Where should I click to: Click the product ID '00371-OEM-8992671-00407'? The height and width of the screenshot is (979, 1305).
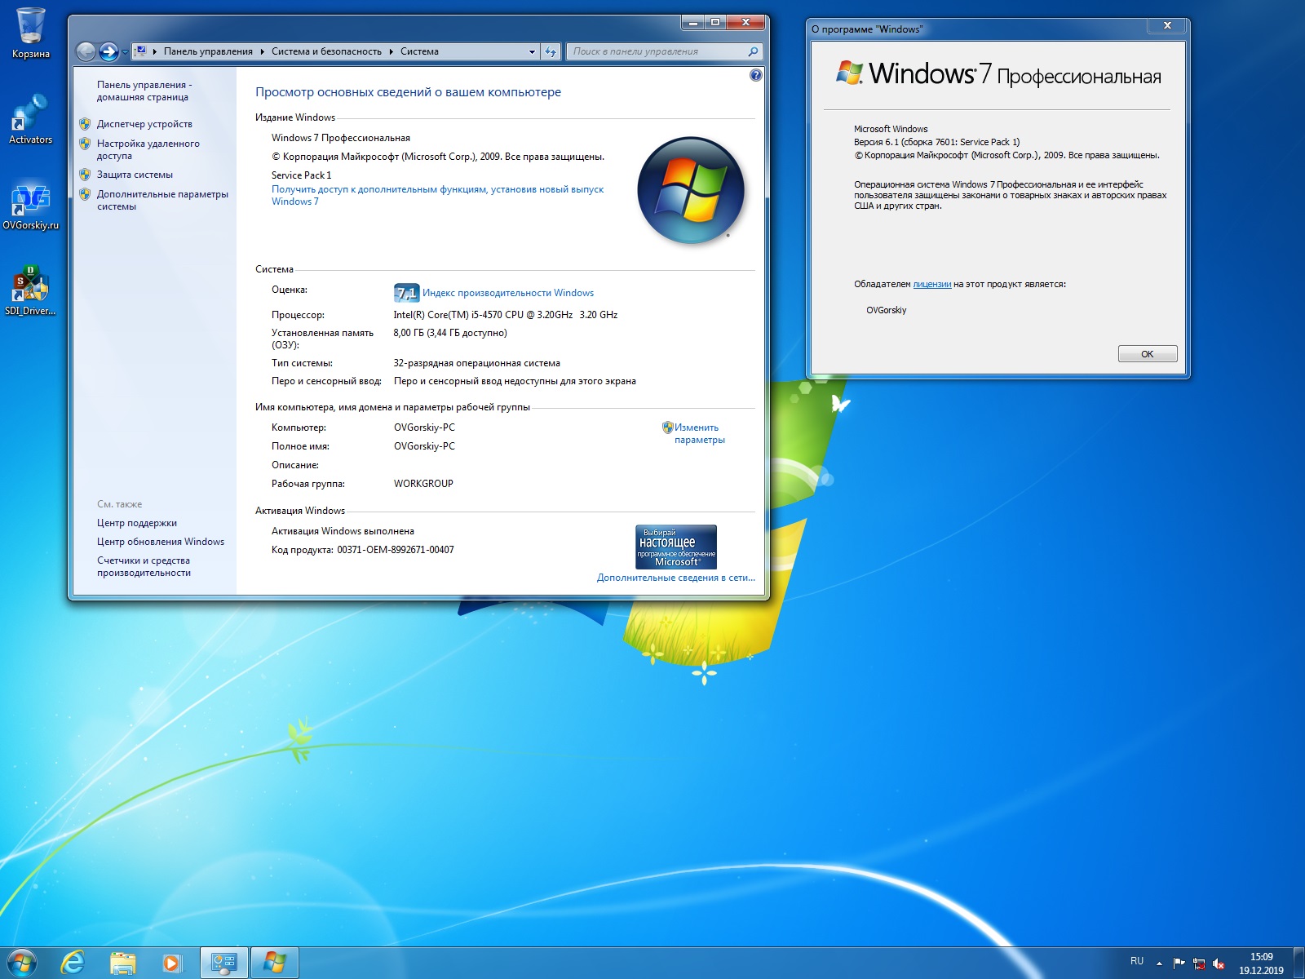(395, 550)
